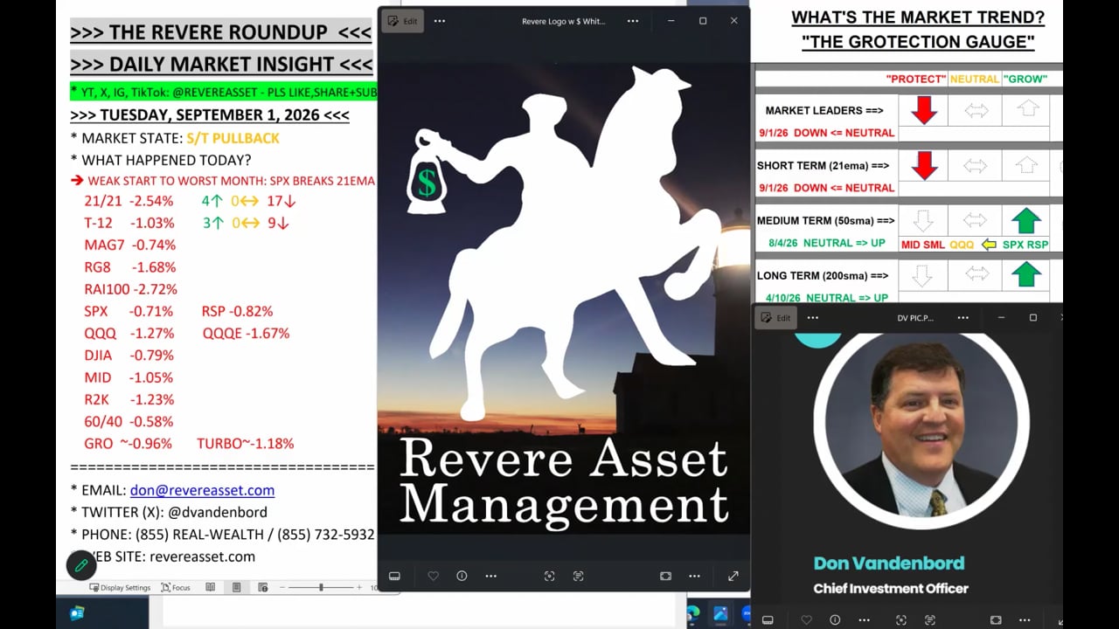Click the "MAG7 -0.74%" line
The image size is (1119, 629).
click(x=130, y=245)
